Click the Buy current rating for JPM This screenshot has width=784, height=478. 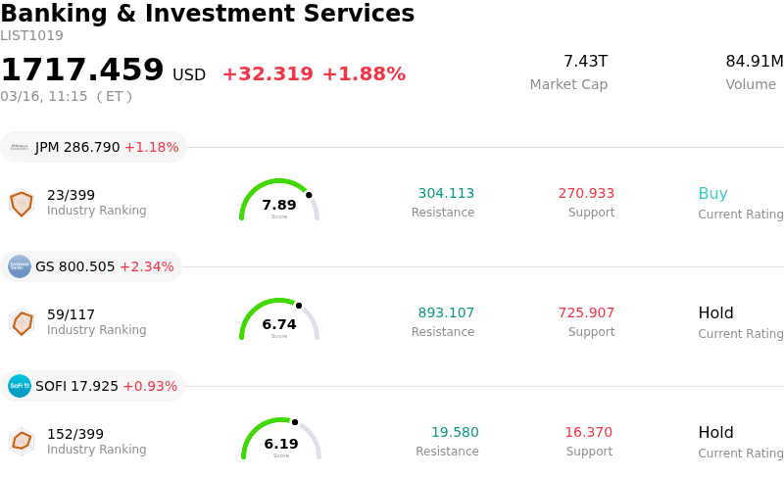[x=712, y=194]
